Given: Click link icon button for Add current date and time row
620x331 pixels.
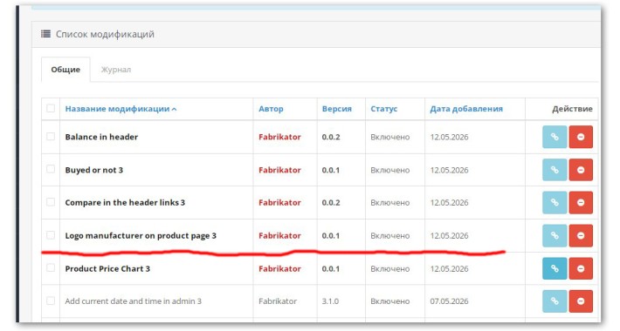Looking at the screenshot, I should point(555,301).
